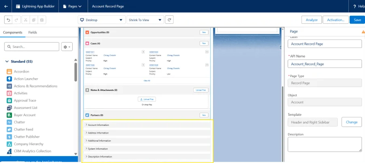The height and width of the screenshot is (163, 365).
Task: Select the Action Launcher component icon
Action: [x=9, y=79]
